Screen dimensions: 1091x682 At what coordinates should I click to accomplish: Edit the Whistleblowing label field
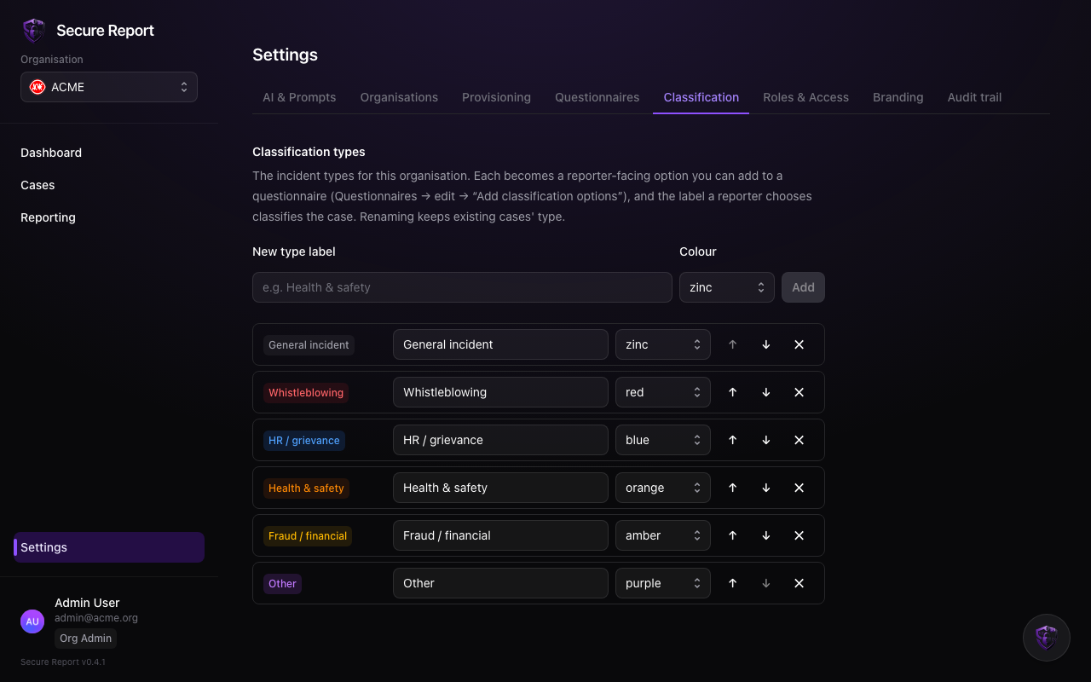pos(500,392)
